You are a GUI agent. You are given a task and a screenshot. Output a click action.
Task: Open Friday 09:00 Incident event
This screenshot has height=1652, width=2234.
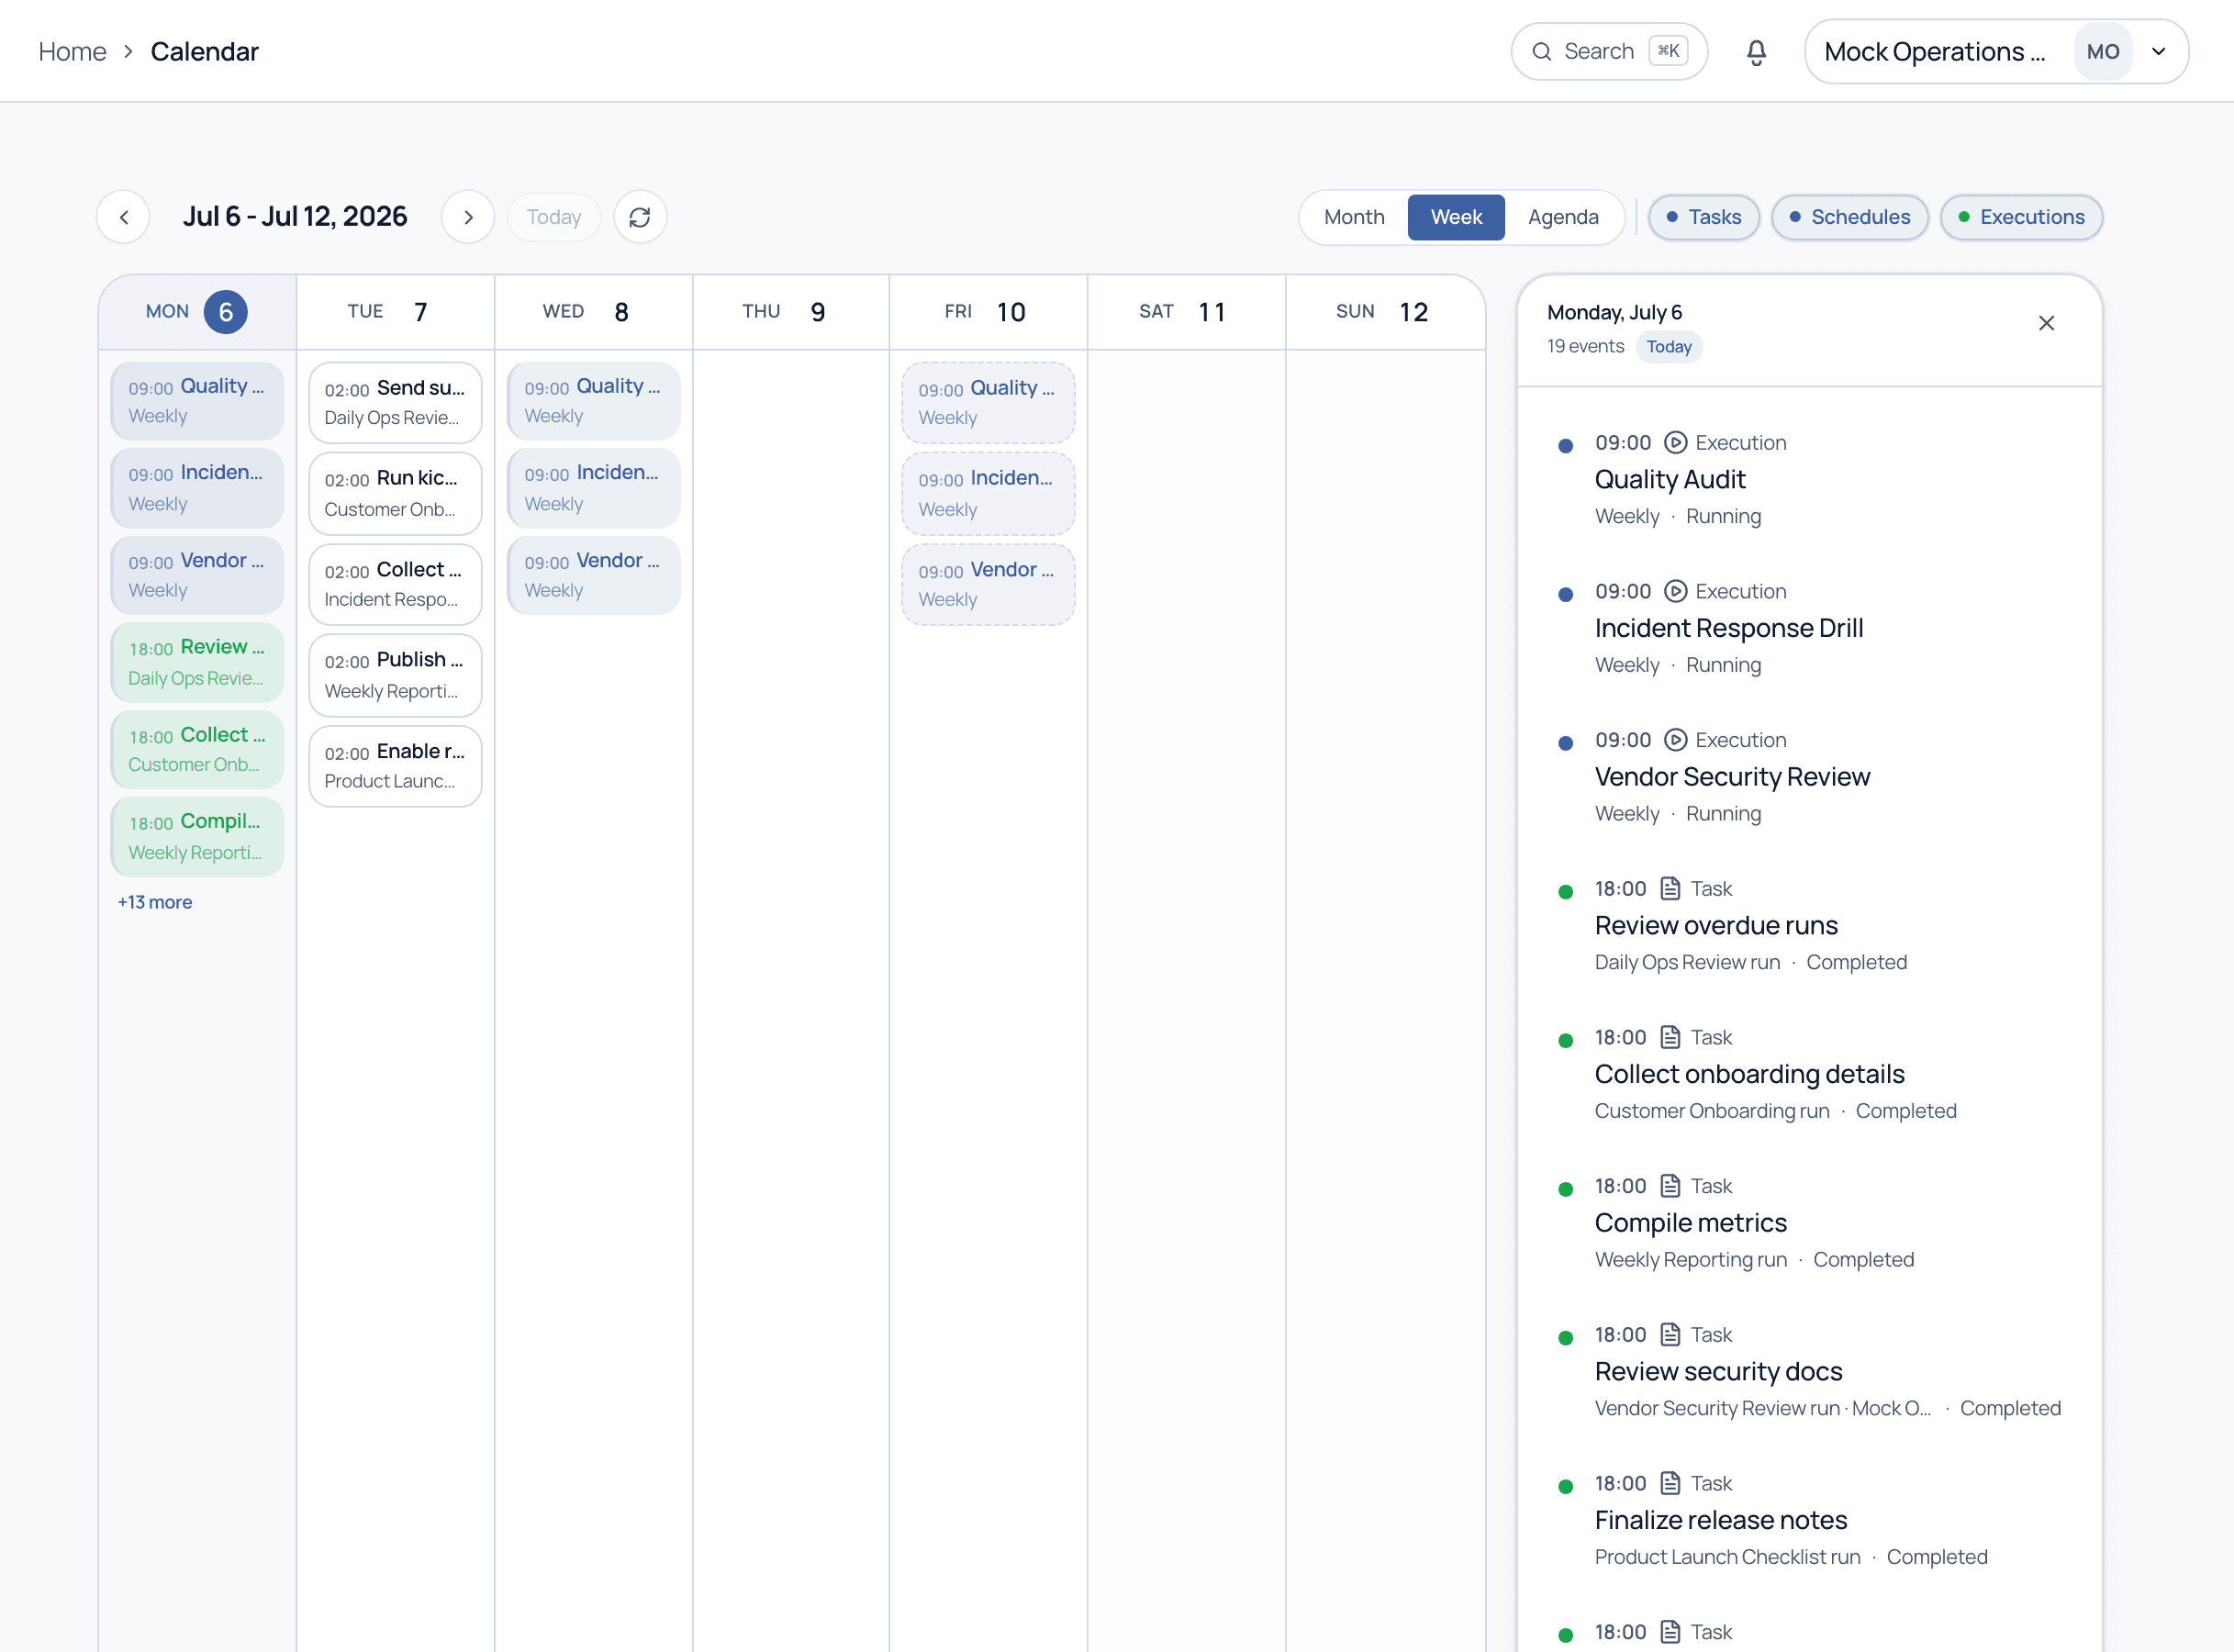click(x=988, y=493)
